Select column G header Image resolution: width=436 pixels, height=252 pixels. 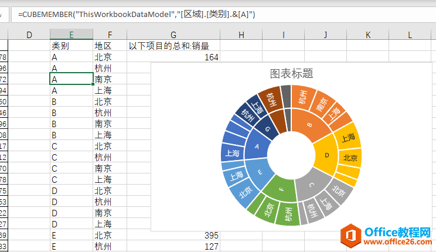click(x=173, y=35)
